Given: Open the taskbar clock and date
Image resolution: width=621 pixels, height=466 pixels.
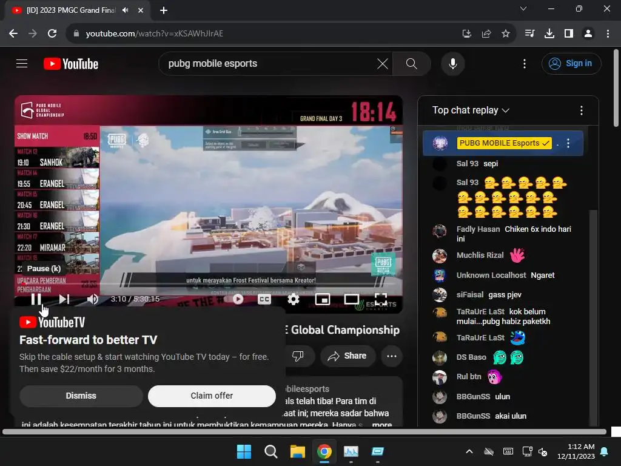Looking at the screenshot, I should pos(576,451).
